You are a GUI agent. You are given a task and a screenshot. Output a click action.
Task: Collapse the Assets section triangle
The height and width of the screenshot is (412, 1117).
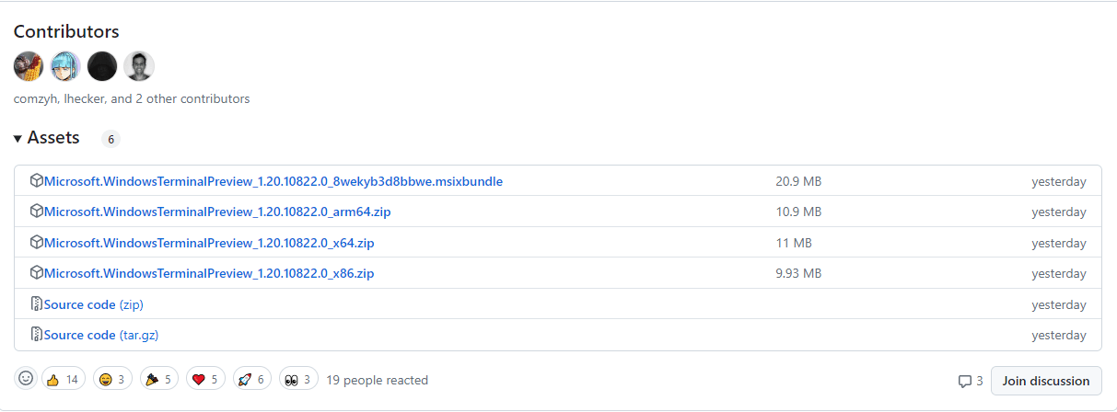point(17,139)
